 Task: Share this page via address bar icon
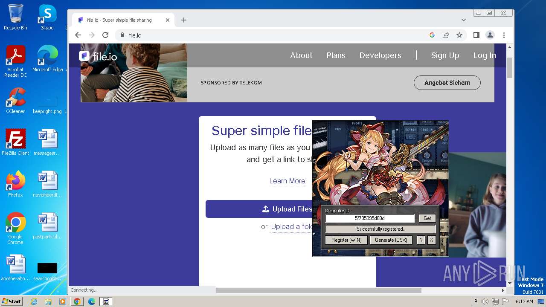446,35
